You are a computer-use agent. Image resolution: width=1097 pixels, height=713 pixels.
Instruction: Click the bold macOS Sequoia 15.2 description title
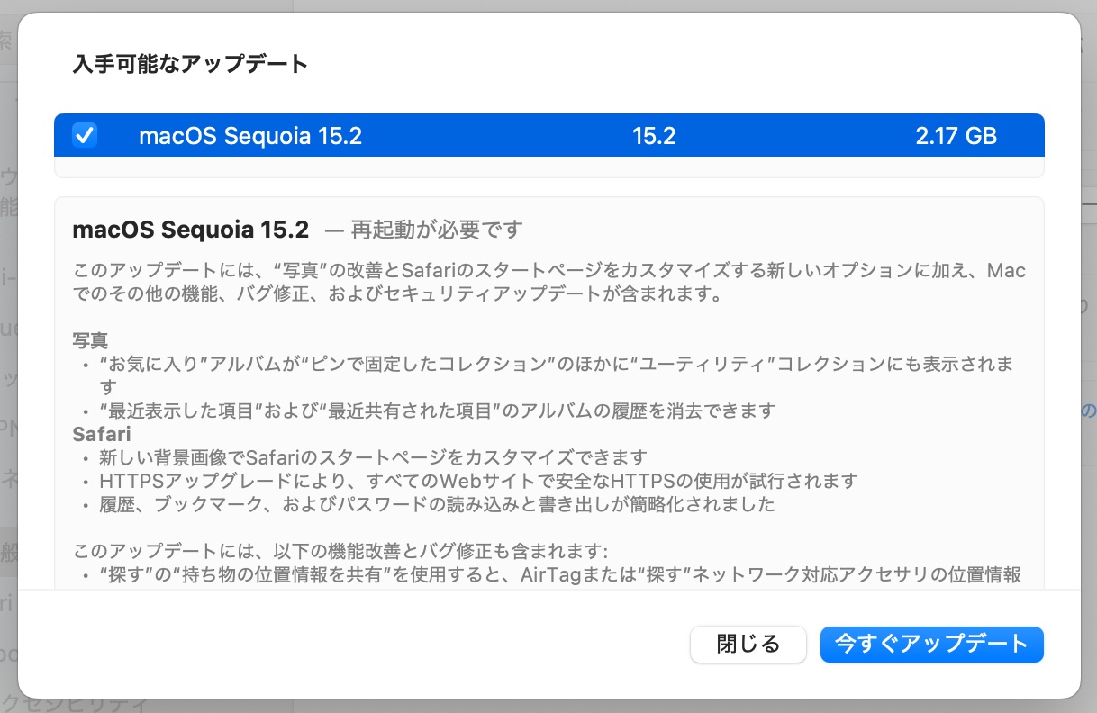[x=191, y=230]
